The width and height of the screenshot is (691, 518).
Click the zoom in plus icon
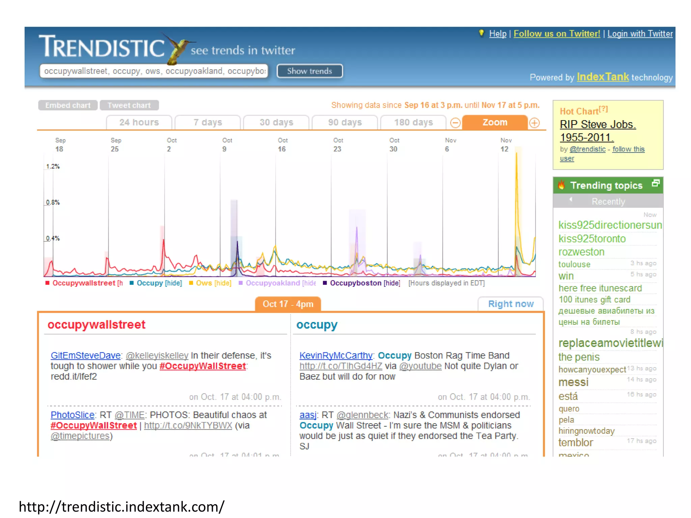pos(534,123)
